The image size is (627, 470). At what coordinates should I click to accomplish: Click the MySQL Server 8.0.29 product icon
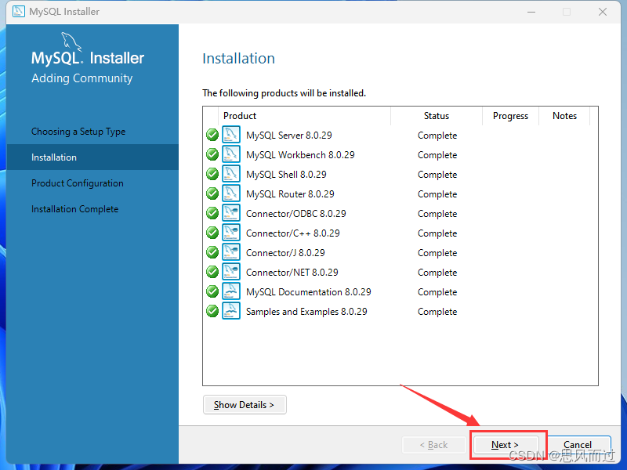point(231,135)
